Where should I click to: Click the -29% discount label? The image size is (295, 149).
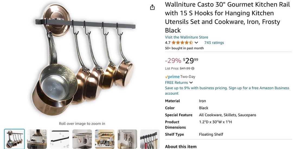[173, 61]
